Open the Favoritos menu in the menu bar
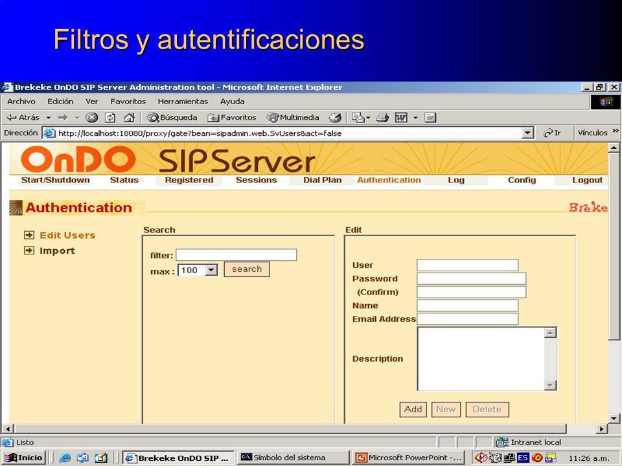 click(x=128, y=102)
